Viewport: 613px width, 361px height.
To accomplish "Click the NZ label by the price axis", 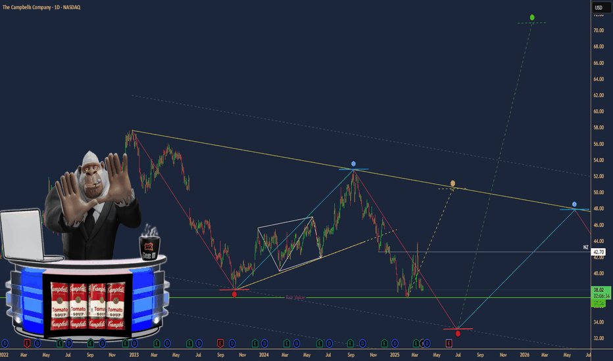I will 585,247.
